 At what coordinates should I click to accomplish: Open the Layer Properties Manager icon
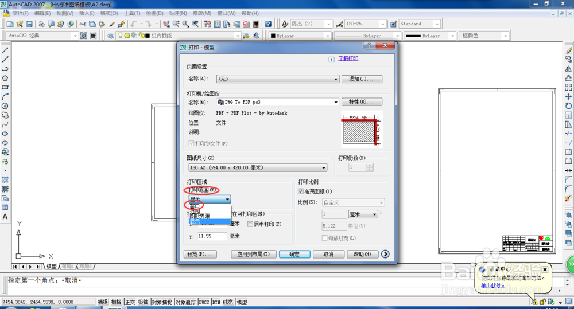coord(110,36)
